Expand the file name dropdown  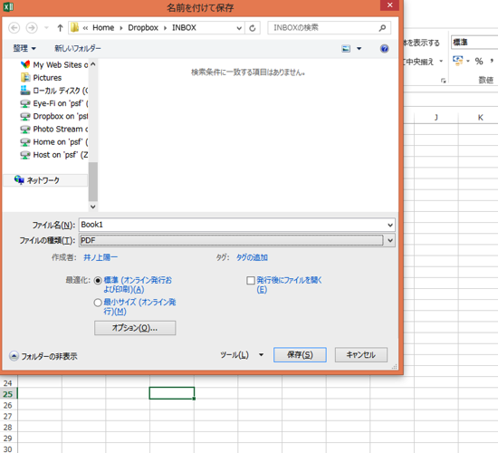click(390, 225)
